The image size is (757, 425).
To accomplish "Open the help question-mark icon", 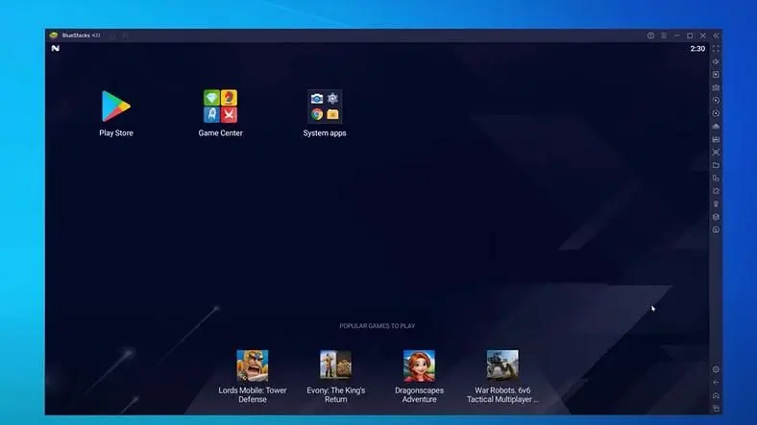I will (x=650, y=35).
